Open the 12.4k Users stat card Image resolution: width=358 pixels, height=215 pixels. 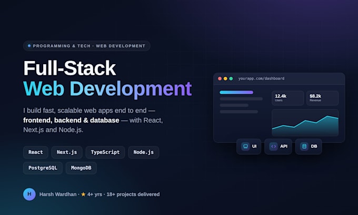click(287, 98)
